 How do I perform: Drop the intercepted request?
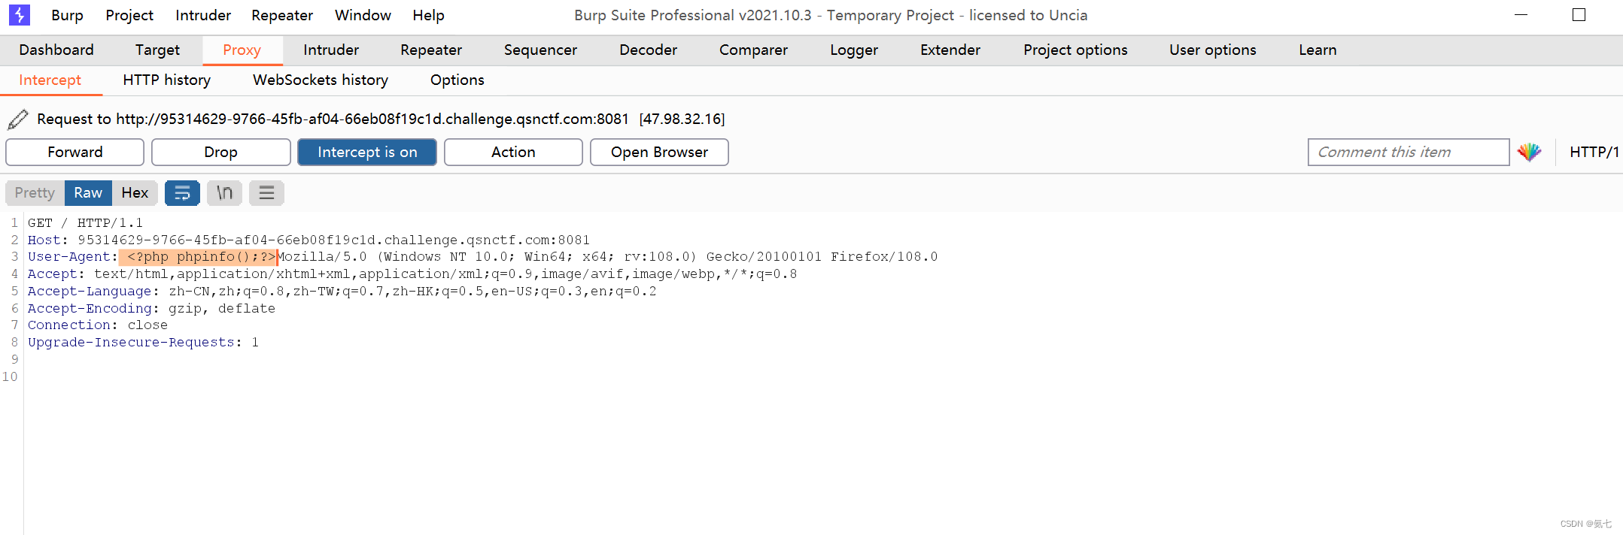[x=220, y=152]
